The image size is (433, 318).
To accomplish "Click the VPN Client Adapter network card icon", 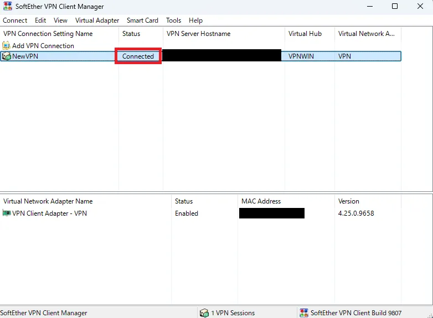I will (x=6, y=213).
